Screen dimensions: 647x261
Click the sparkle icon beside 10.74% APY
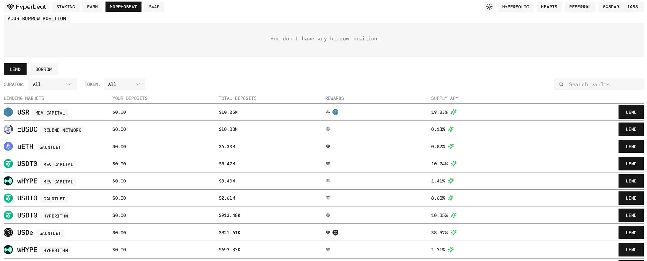[454, 164]
